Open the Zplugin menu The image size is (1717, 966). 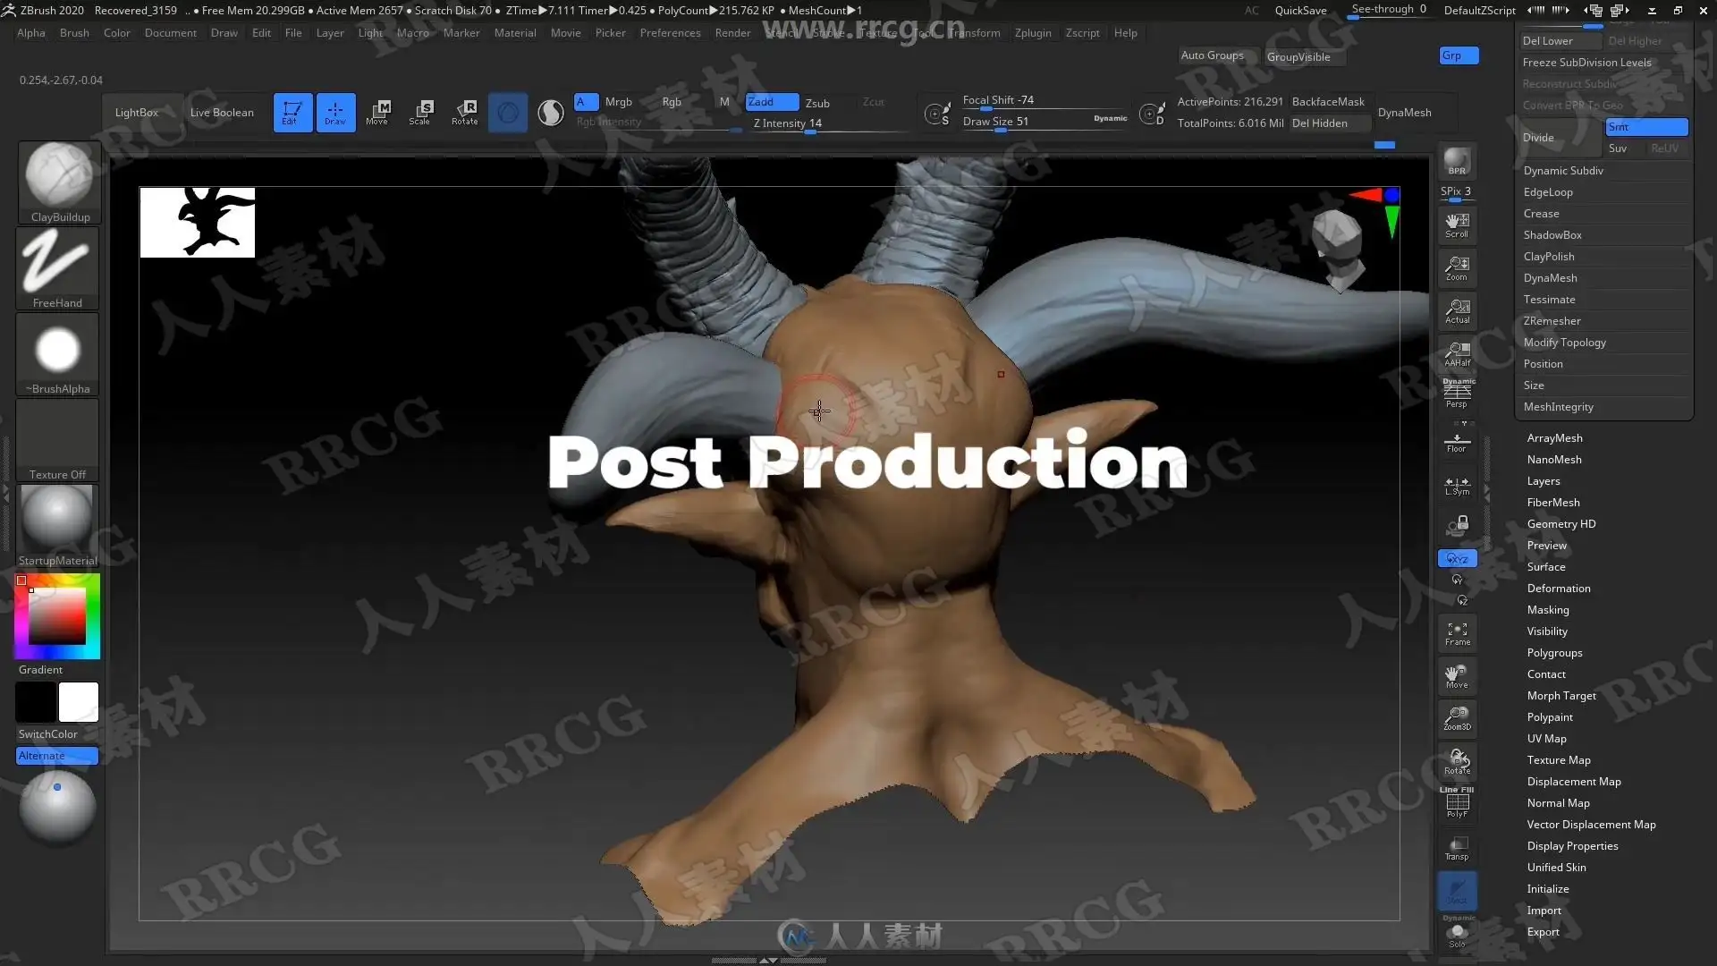pyautogui.click(x=1032, y=33)
